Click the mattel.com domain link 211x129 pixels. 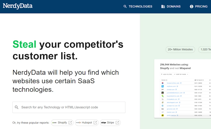pos(171,112)
